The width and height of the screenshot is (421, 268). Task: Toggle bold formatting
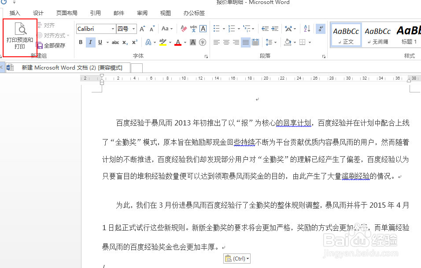[81, 42]
